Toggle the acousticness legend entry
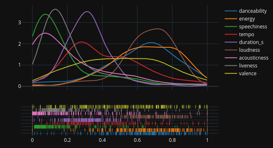 coord(247,58)
